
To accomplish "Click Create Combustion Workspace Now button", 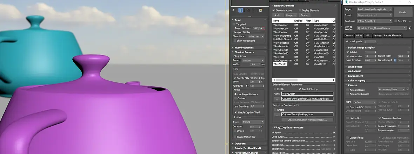I will coord(307,120).
